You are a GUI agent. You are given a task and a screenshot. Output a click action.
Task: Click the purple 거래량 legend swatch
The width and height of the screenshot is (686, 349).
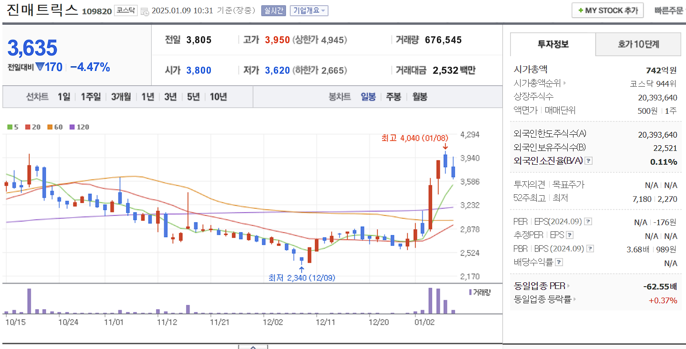pyautogui.click(x=470, y=292)
